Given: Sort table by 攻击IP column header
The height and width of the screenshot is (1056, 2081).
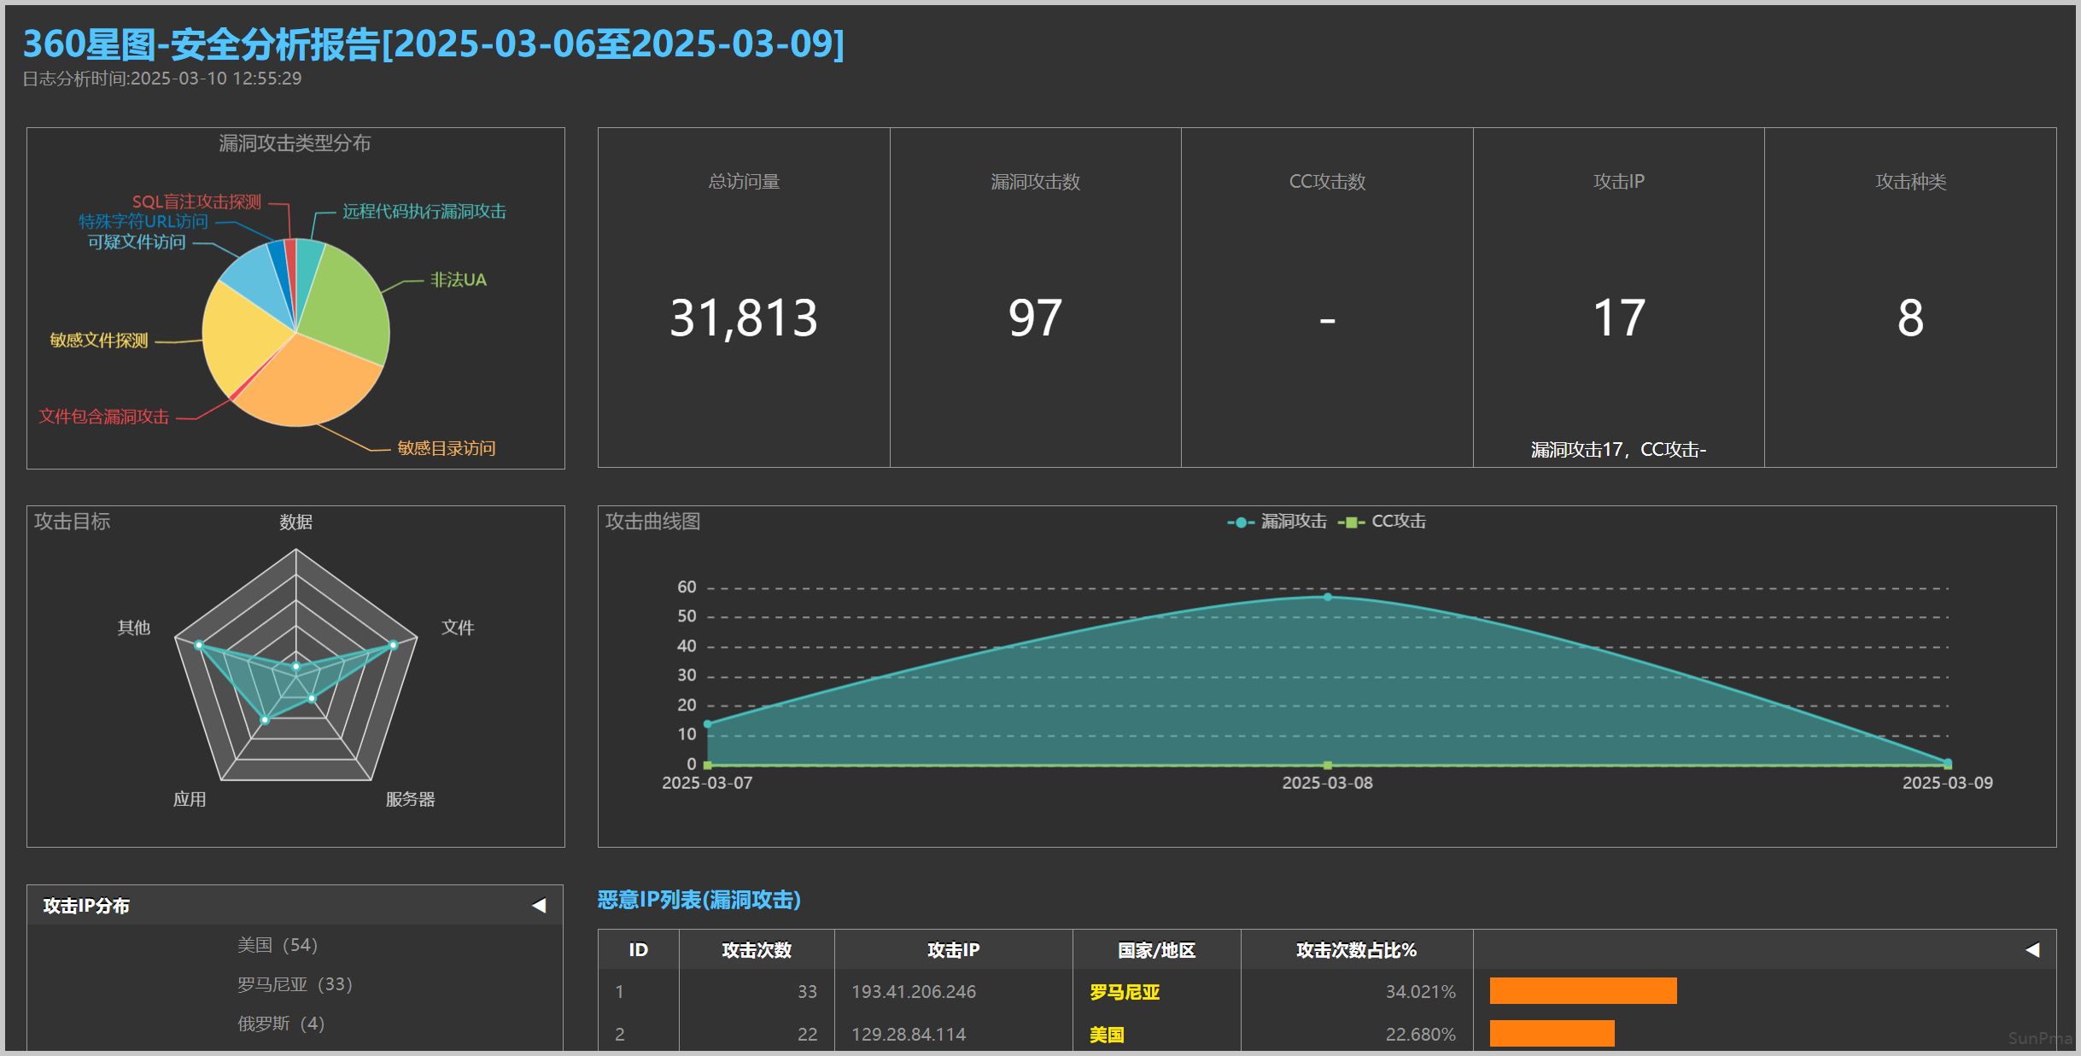Looking at the screenshot, I should [953, 949].
